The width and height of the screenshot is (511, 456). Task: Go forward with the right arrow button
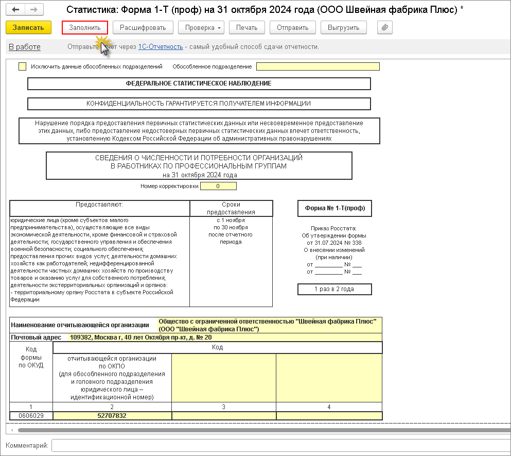34,9
